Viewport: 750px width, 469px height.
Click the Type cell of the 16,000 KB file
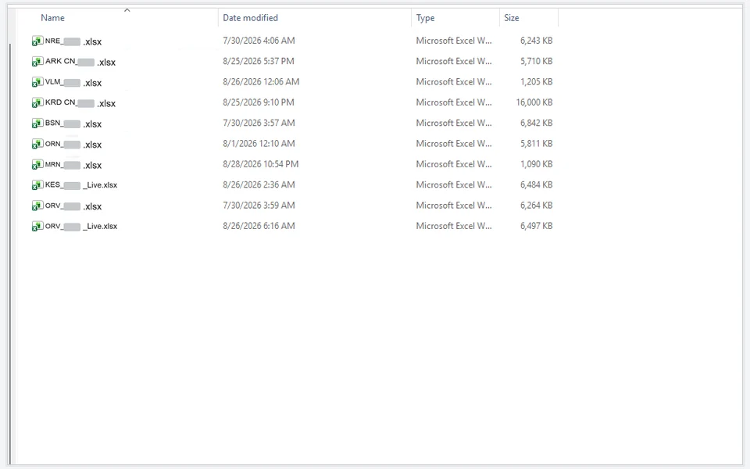[454, 102]
